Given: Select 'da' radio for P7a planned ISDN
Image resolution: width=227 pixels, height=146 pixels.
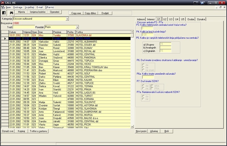Looking at the screenshot, I should [x=143, y=96].
